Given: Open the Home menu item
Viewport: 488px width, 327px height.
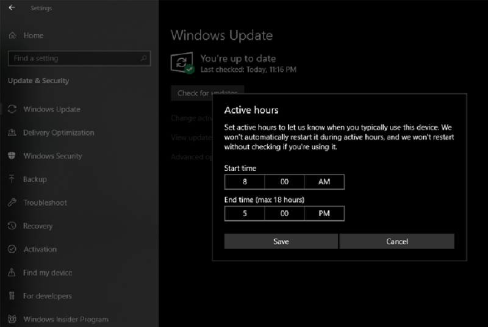Looking at the screenshot, I should (34, 35).
